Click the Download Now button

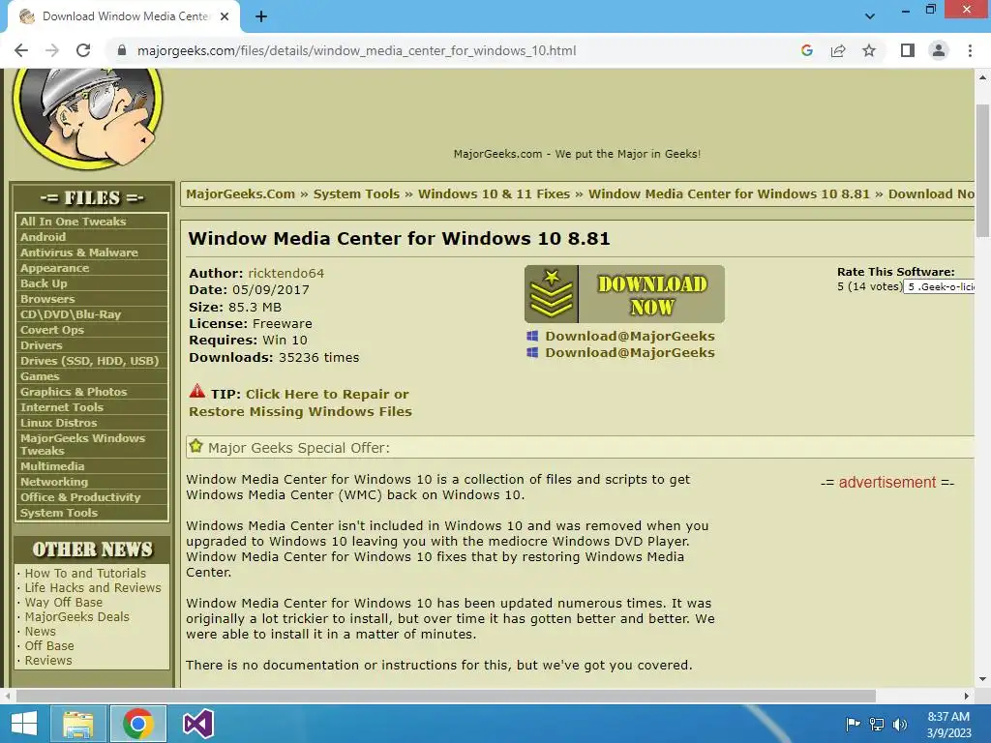point(624,294)
